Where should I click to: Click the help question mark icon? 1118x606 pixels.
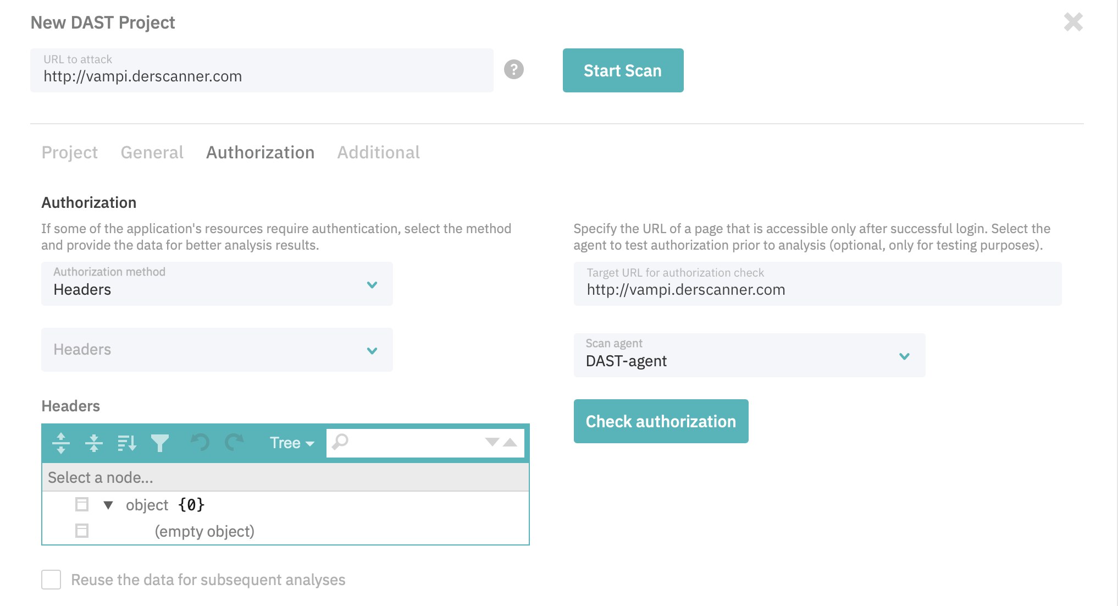pos(514,69)
